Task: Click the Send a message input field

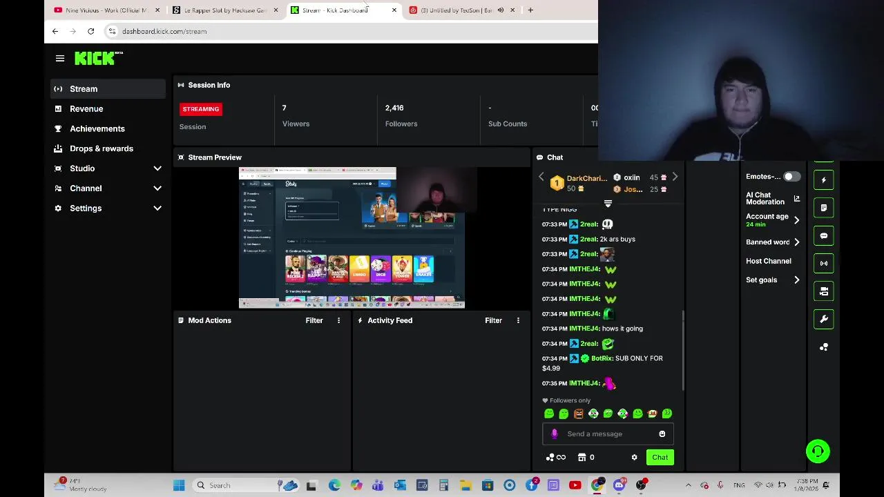Action: click(x=608, y=434)
